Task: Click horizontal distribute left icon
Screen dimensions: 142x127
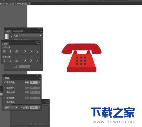Action: point(25,61)
